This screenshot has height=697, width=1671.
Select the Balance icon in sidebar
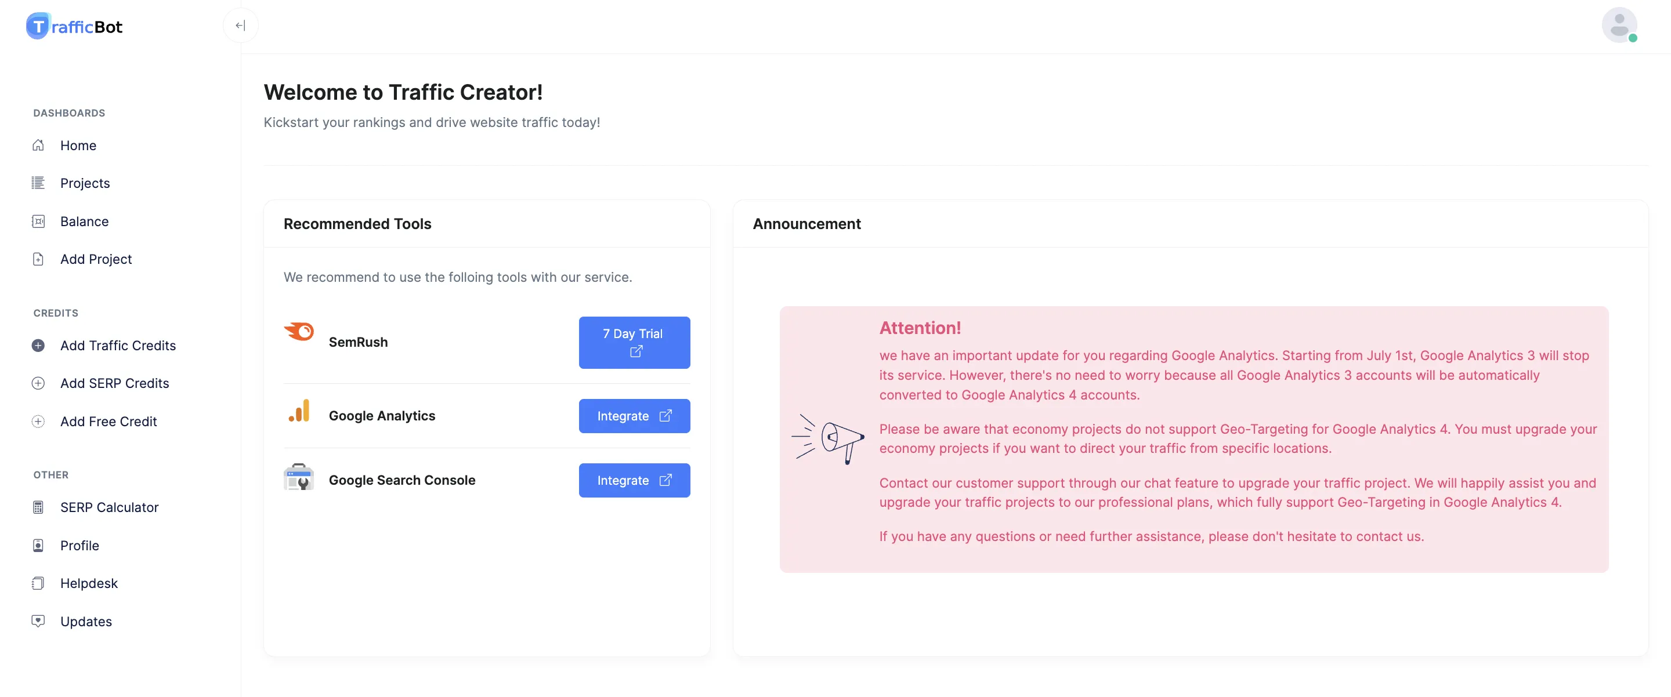(38, 221)
